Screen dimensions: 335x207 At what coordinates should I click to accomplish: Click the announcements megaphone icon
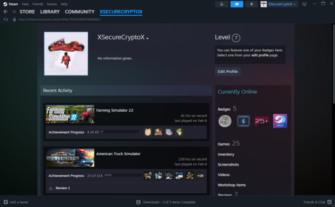[237, 4]
